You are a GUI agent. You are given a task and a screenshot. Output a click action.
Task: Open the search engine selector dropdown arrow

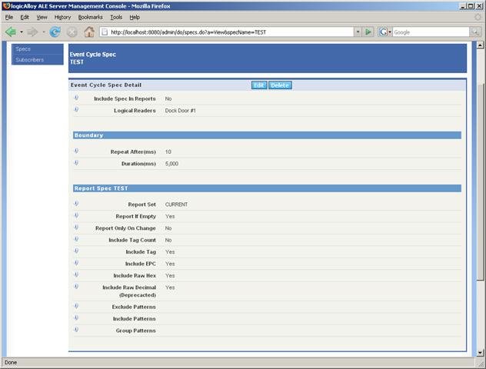[x=390, y=32]
